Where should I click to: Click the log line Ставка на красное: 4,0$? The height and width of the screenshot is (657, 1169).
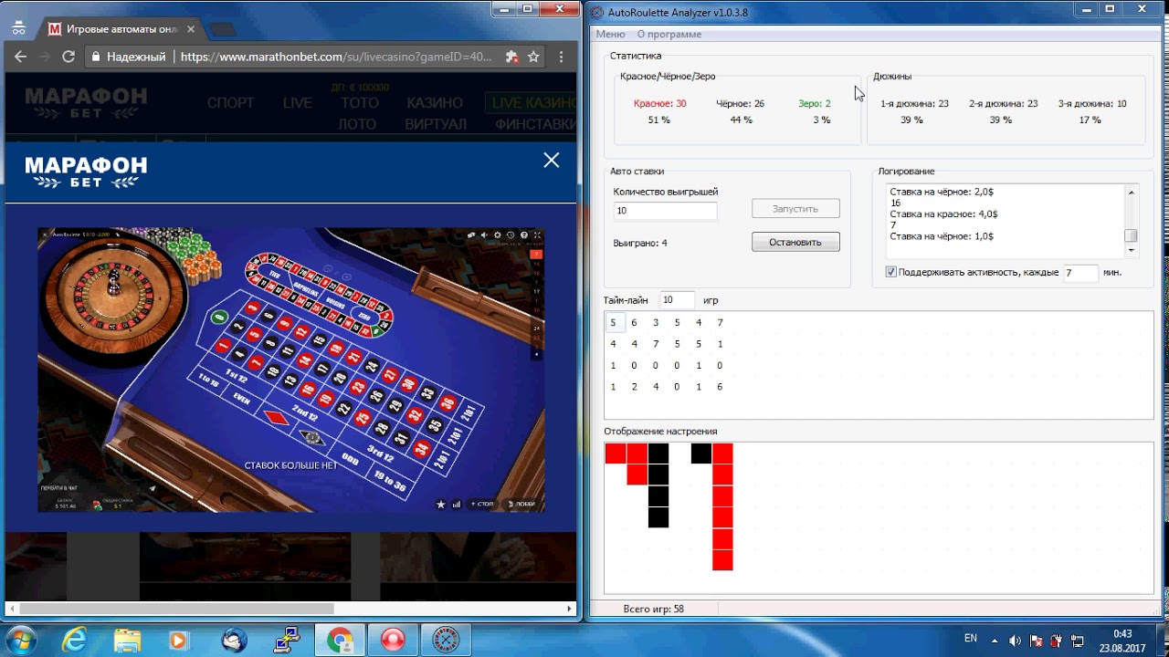click(943, 214)
